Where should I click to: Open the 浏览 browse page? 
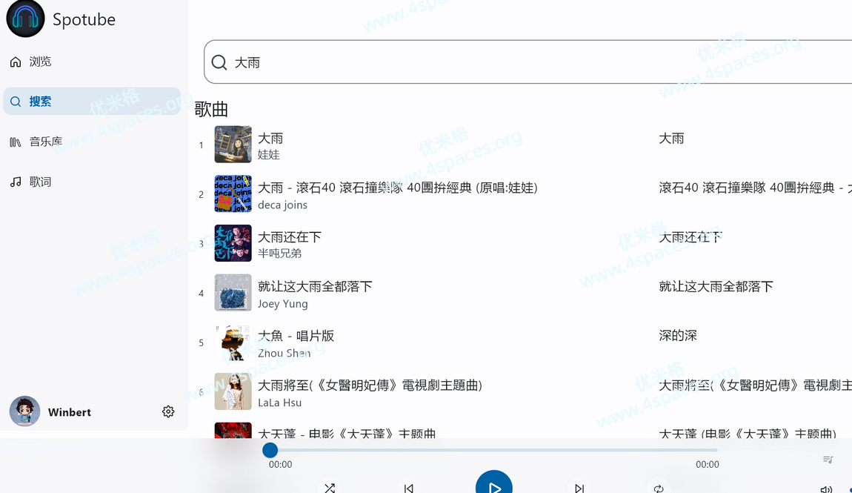(40, 62)
